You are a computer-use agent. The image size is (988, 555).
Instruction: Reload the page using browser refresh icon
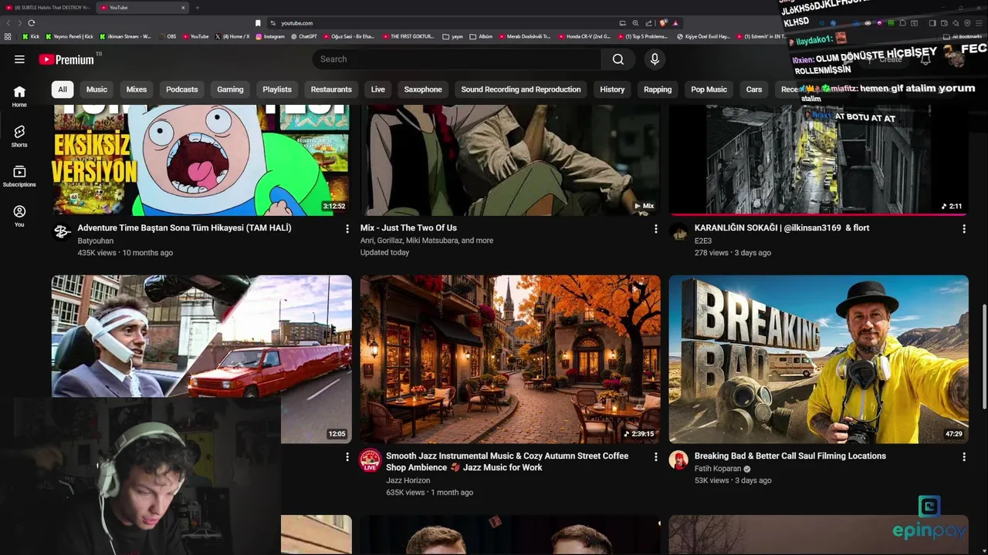31,23
